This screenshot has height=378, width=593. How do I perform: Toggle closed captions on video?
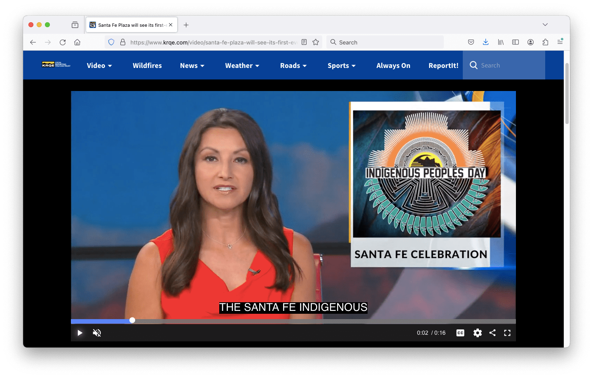pos(460,333)
